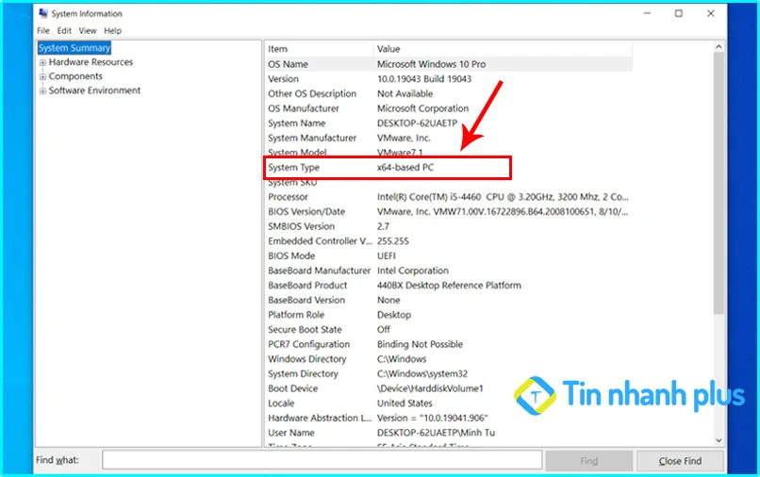Click the BaseBoard Version item
The width and height of the screenshot is (760, 477).
coord(306,300)
